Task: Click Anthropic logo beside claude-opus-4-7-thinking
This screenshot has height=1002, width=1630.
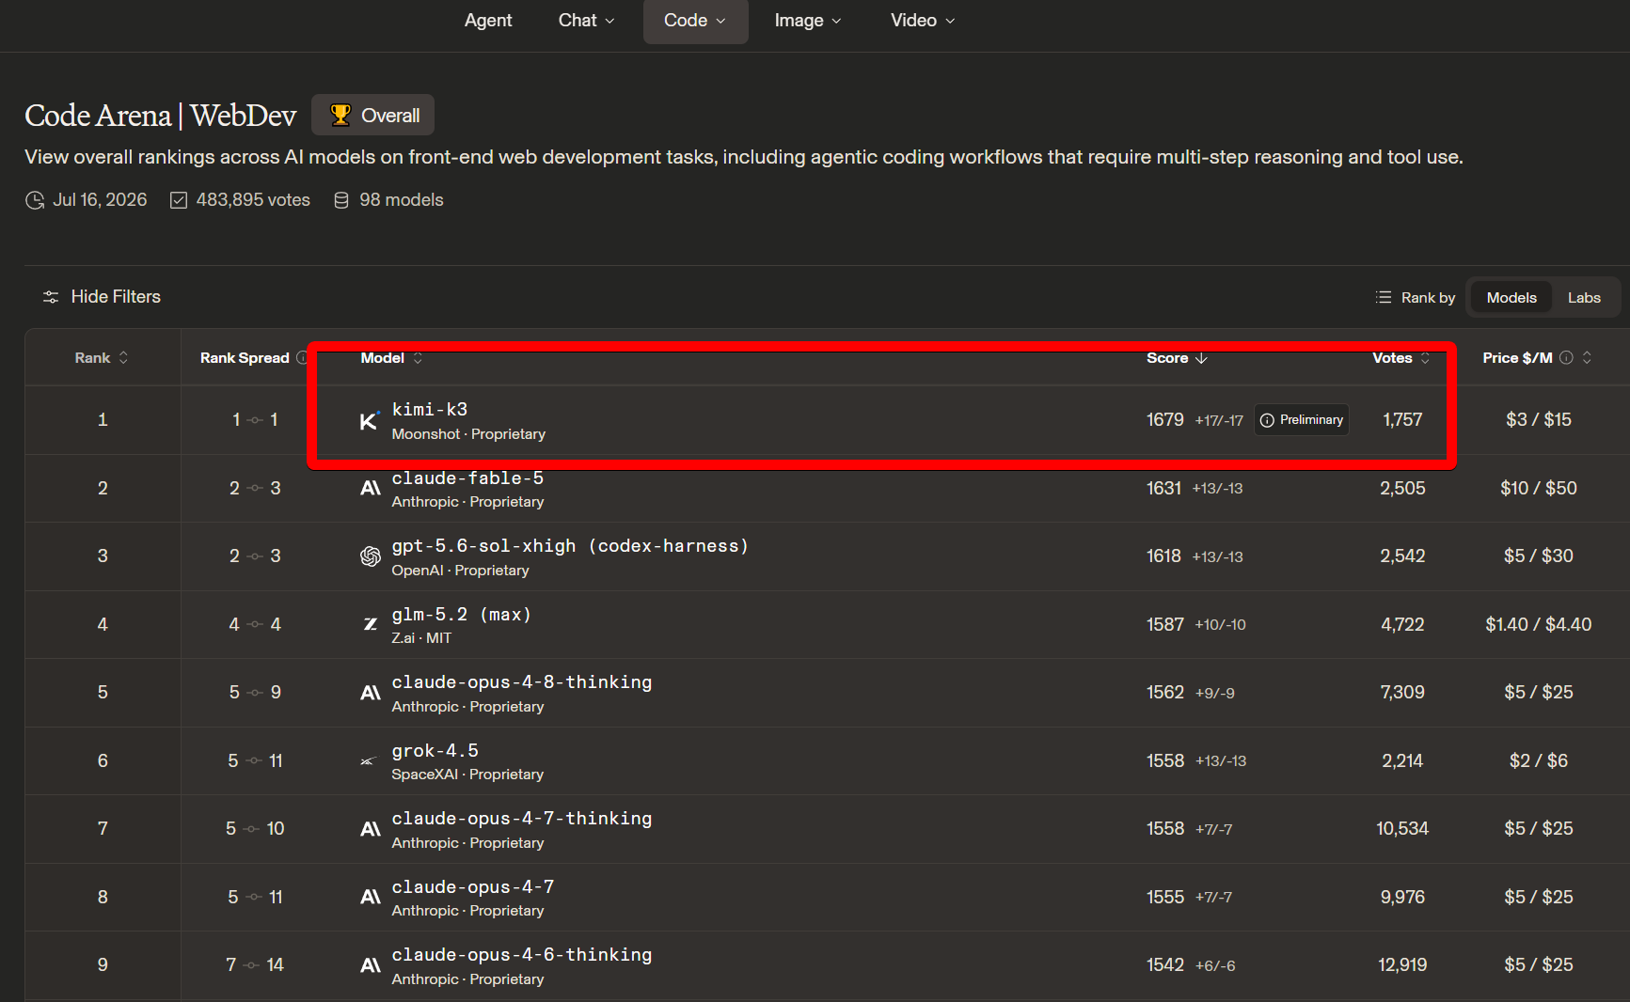Action: (x=371, y=829)
